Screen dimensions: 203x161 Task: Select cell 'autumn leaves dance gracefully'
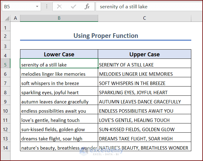(x=59, y=100)
